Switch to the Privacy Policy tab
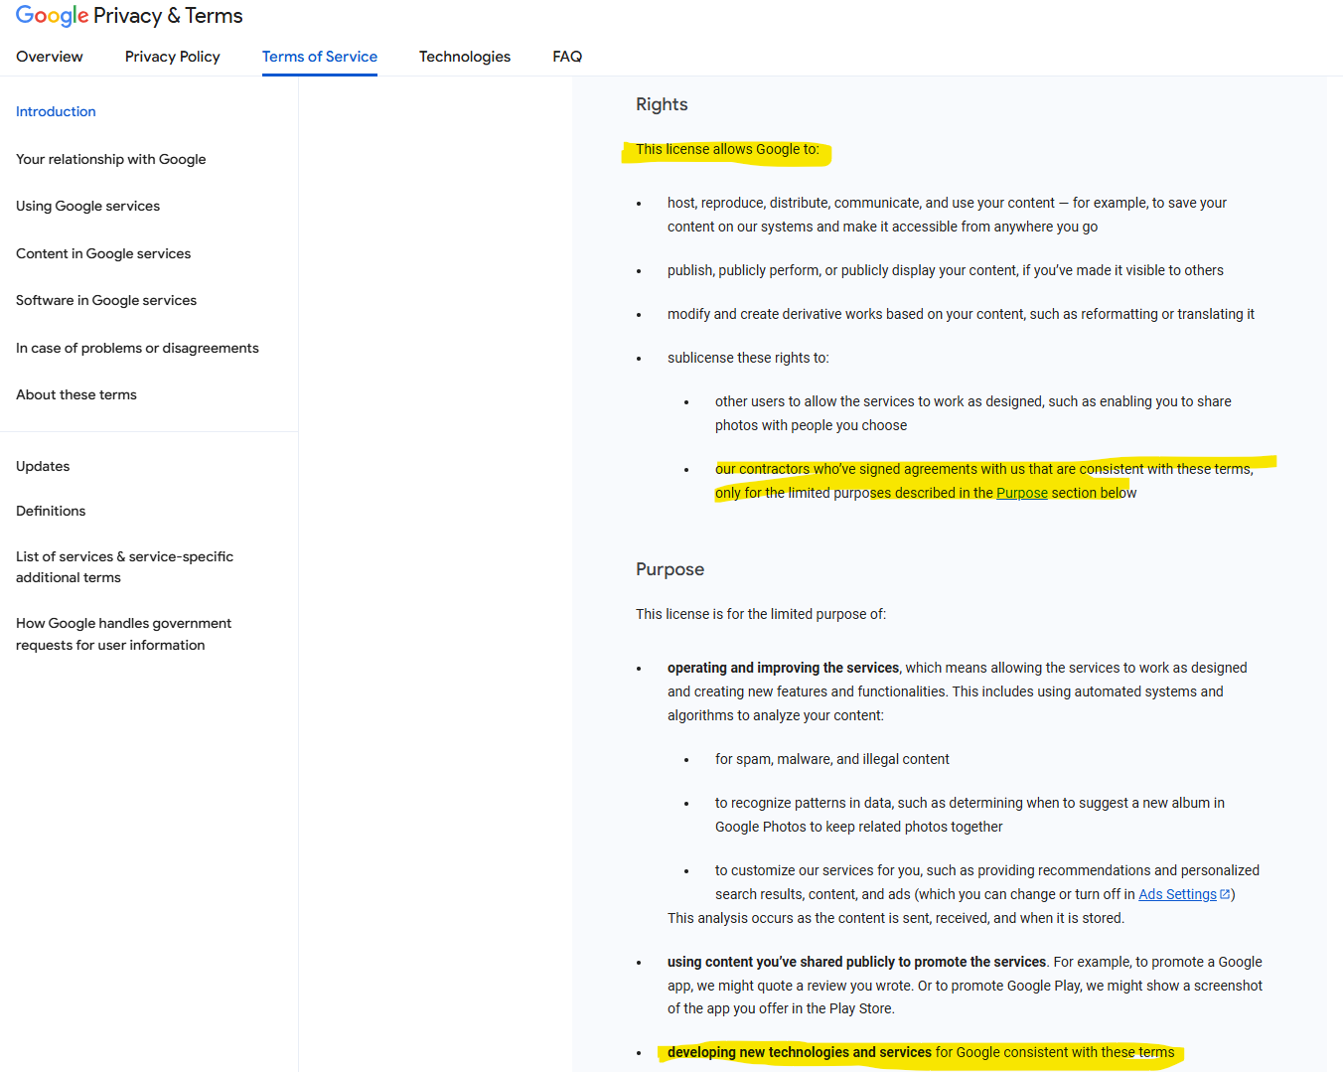1343x1072 pixels. pyautogui.click(x=173, y=57)
